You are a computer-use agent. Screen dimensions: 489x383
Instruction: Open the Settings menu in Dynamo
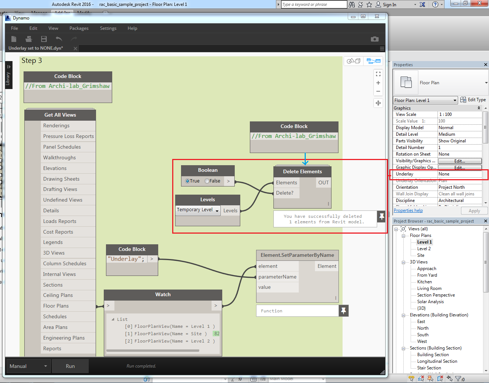pos(108,28)
